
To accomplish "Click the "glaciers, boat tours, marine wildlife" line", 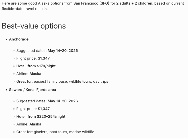I will tap(64, 132).
